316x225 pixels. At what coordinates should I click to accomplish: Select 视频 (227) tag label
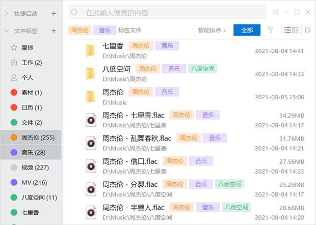[x=35, y=167]
